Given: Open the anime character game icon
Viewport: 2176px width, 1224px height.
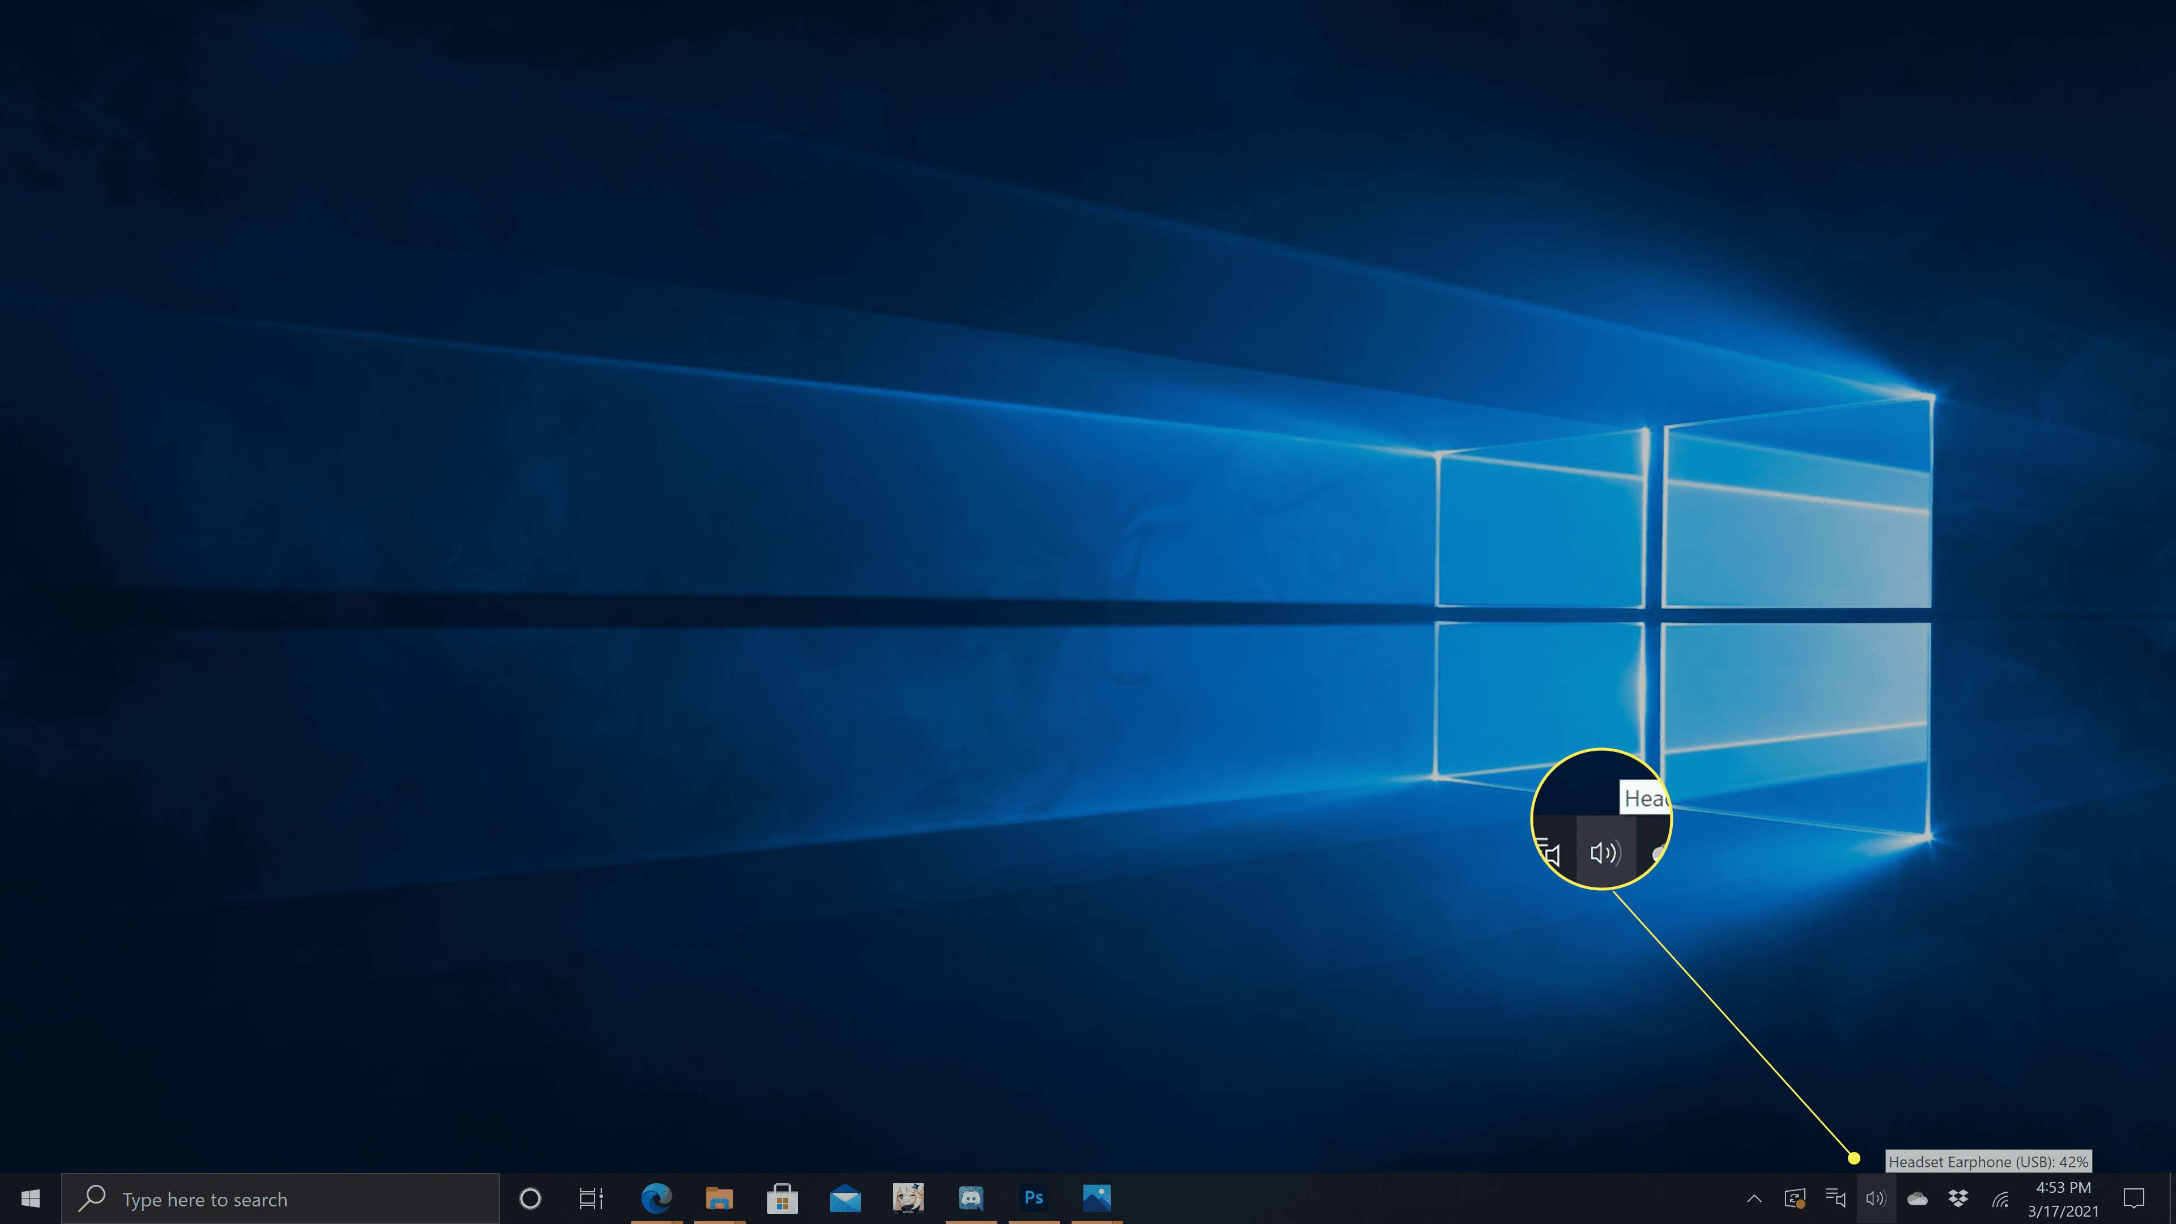Looking at the screenshot, I should [908, 1198].
